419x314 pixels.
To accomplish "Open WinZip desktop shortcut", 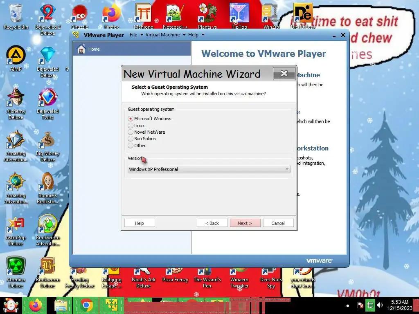I will click(x=271, y=16).
